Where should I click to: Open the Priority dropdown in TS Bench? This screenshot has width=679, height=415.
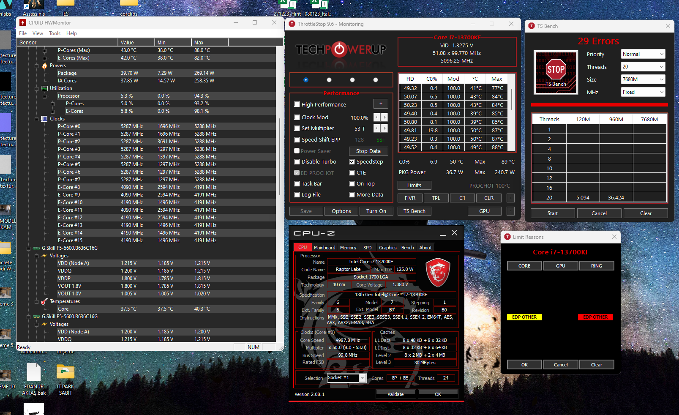pos(643,54)
